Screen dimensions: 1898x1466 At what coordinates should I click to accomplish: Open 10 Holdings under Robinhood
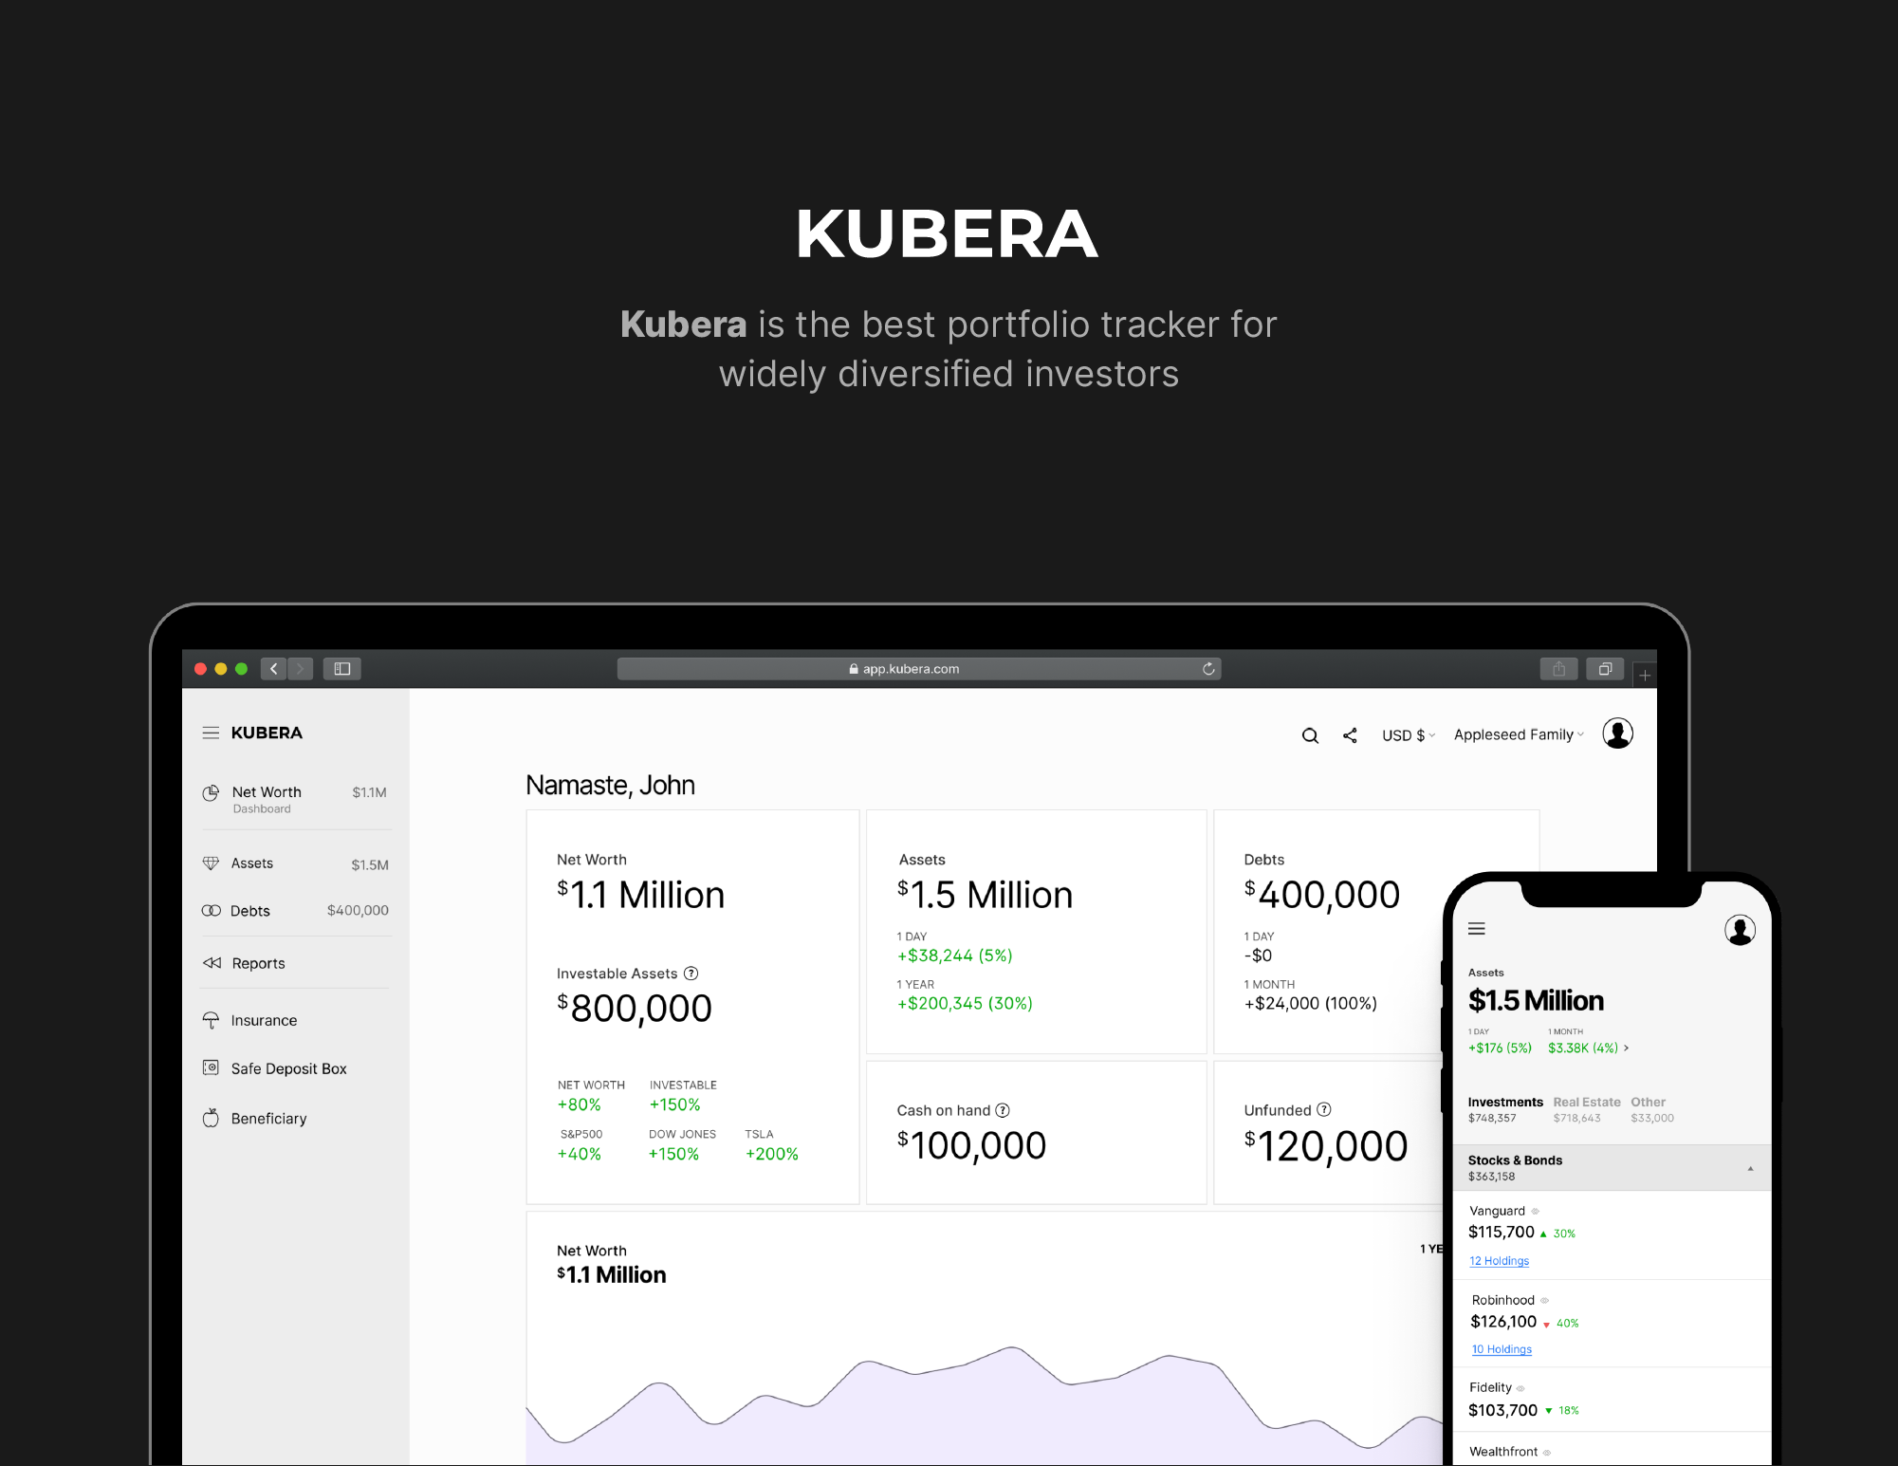pos(1501,1348)
